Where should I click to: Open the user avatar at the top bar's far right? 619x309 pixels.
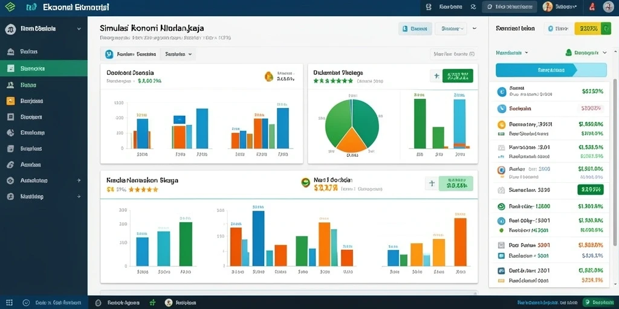(609, 6)
